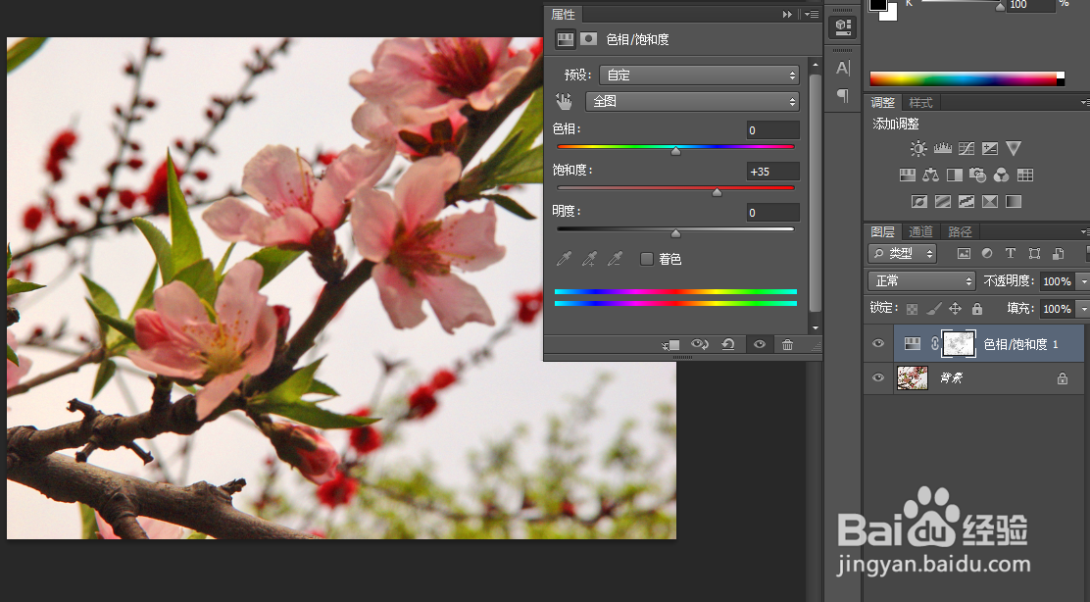Collapse the Properties panel with double arrows
This screenshot has width=1090, height=602.
[x=787, y=14]
